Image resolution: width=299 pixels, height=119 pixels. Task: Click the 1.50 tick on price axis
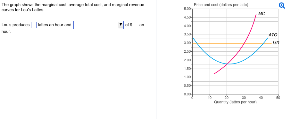point(187,69)
